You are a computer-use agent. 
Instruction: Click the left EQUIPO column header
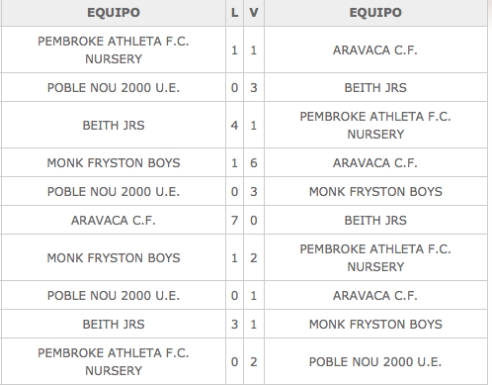114,13
